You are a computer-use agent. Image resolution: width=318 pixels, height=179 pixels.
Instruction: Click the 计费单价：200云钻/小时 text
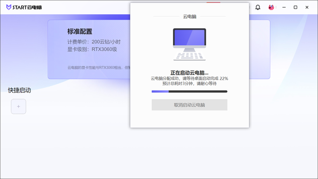click(x=94, y=42)
